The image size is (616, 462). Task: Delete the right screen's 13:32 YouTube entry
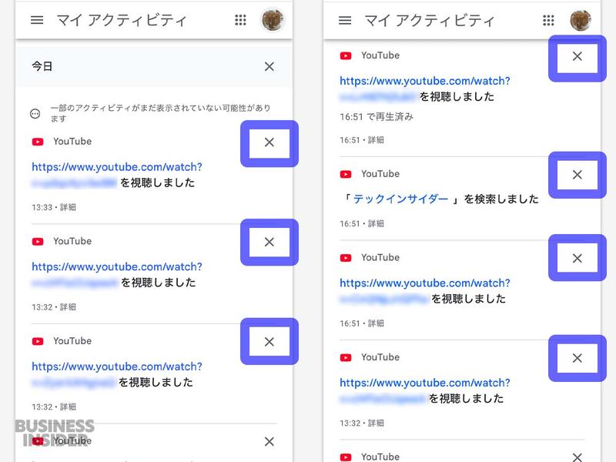577,358
